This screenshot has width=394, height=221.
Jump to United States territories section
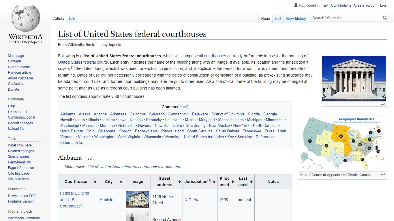pyautogui.click(x=204, y=137)
